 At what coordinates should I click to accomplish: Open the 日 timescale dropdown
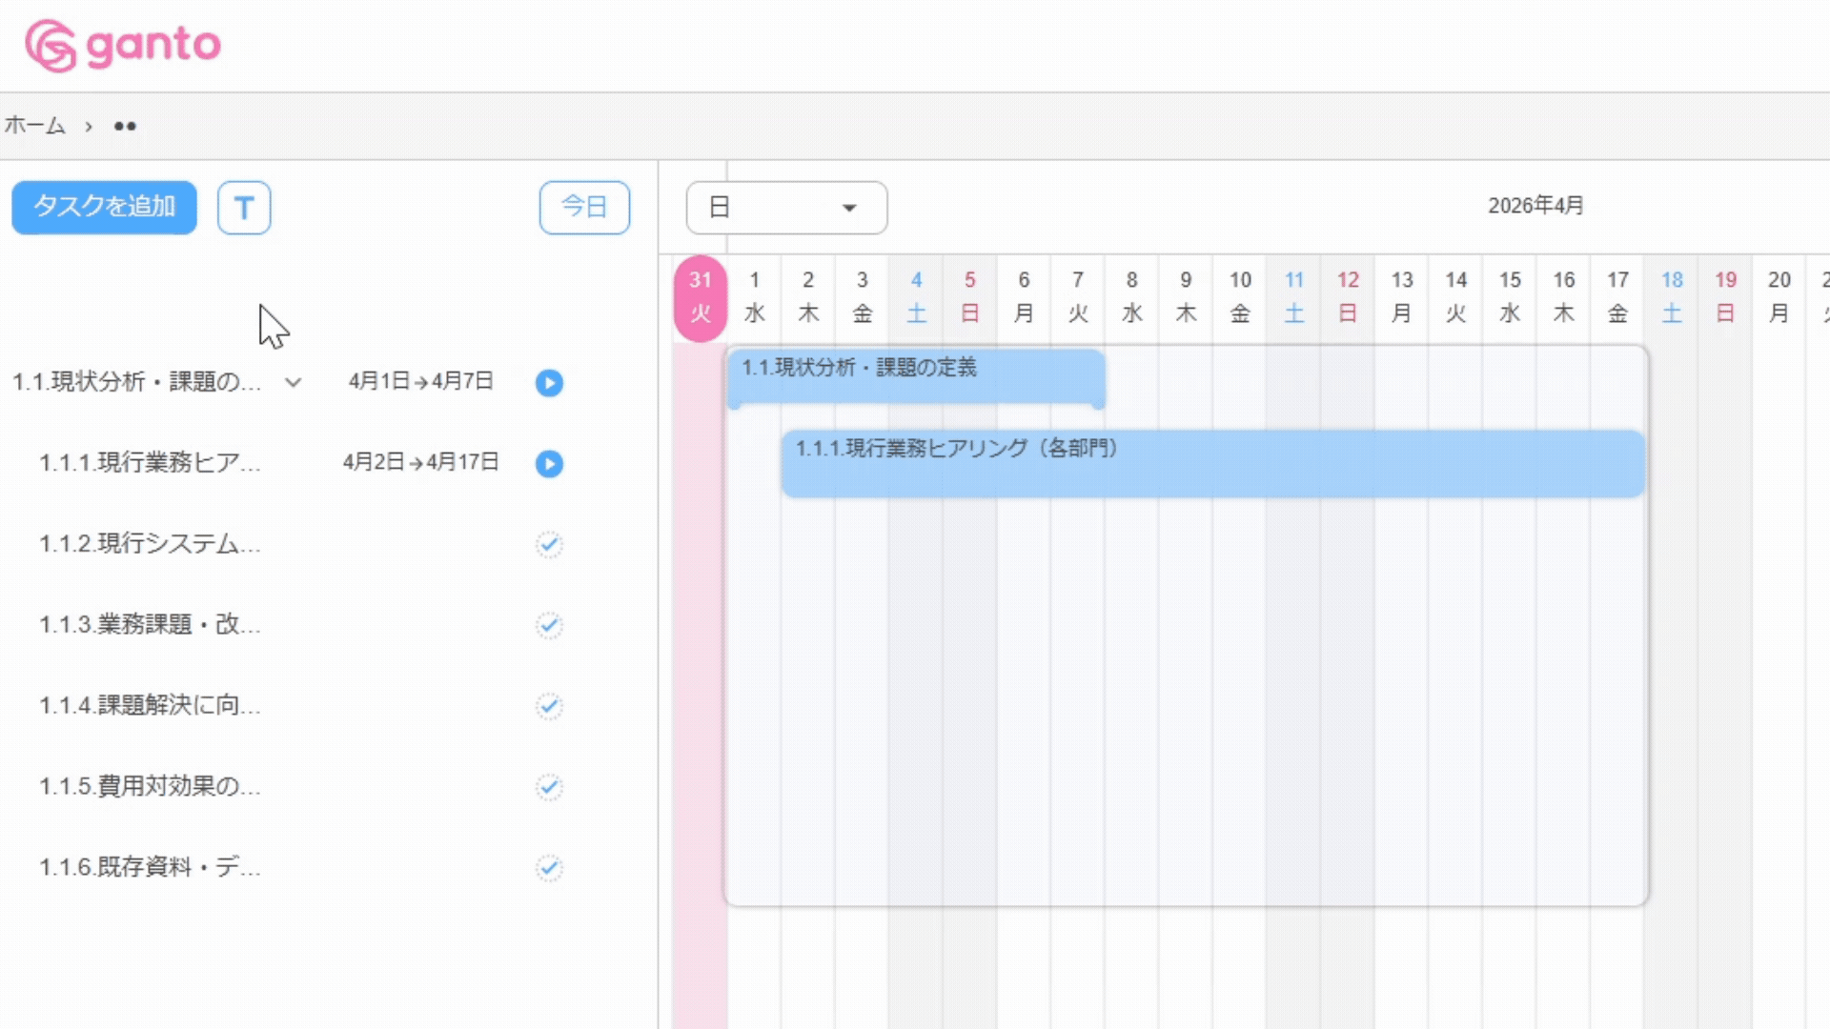pyautogui.click(x=785, y=208)
